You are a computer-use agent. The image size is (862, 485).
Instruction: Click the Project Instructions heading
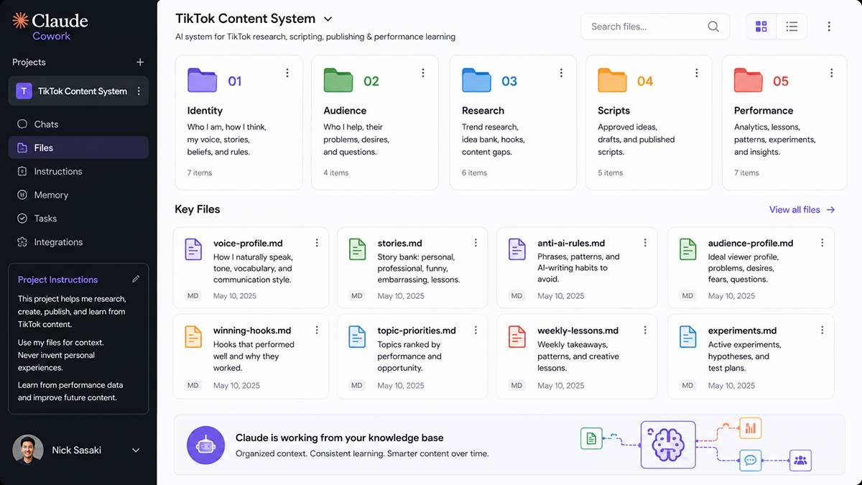coord(57,280)
